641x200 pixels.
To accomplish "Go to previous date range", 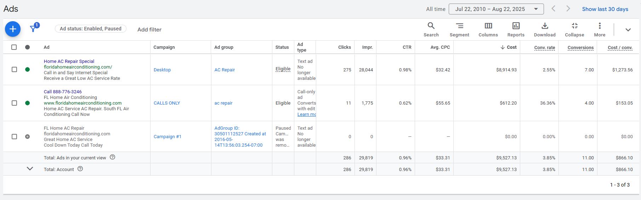I will (553, 8).
